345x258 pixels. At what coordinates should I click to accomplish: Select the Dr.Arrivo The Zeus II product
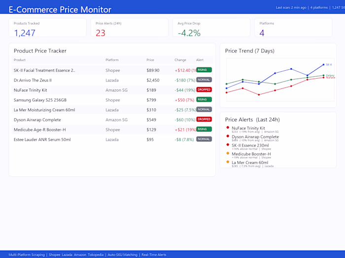pos(33,80)
